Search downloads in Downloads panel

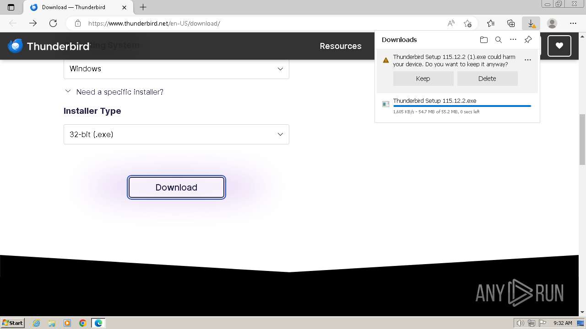pyautogui.click(x=499, y=40)
